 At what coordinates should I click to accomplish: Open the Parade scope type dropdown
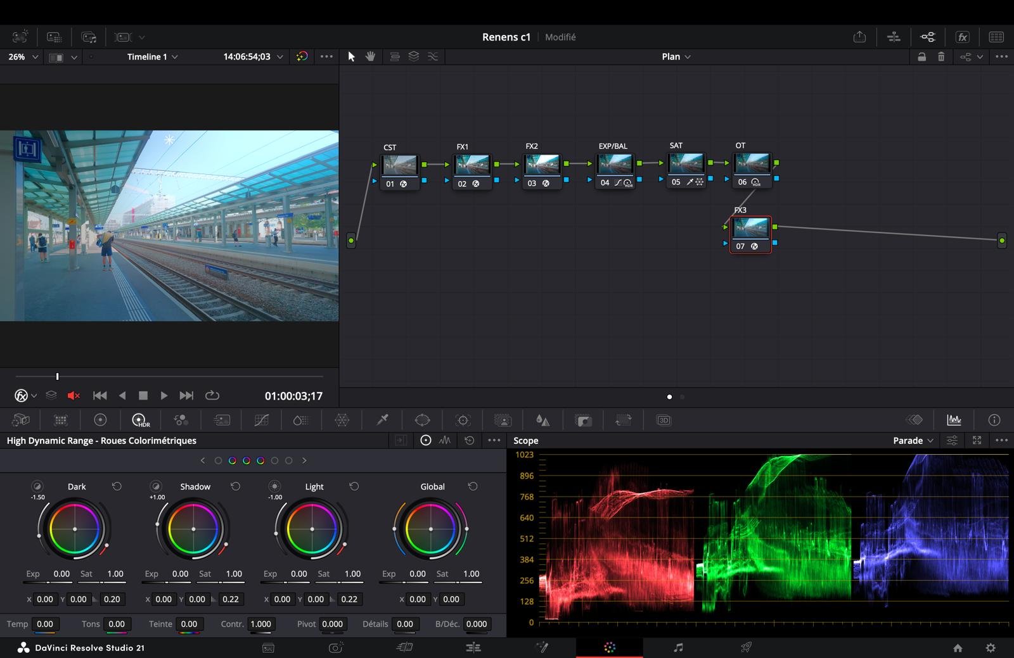pos(913,441)
